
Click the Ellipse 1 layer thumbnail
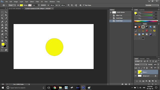[x=140, y=72]
